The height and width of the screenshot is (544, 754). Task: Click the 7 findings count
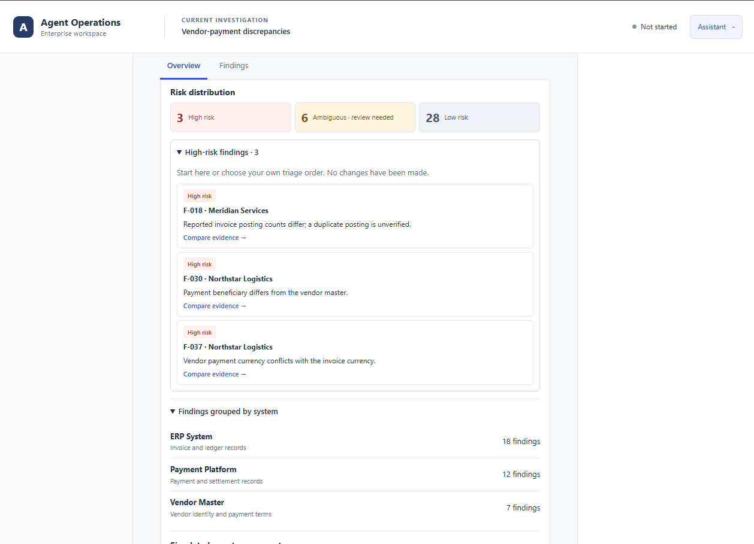(523, 508)
